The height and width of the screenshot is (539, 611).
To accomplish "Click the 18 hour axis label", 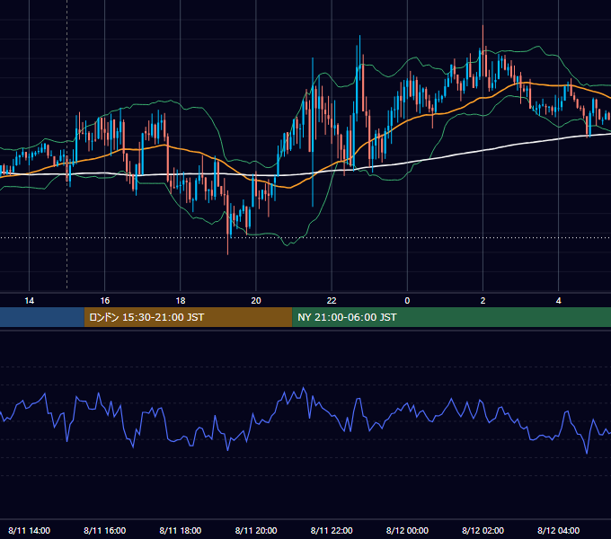I will [x=181, y=301].
